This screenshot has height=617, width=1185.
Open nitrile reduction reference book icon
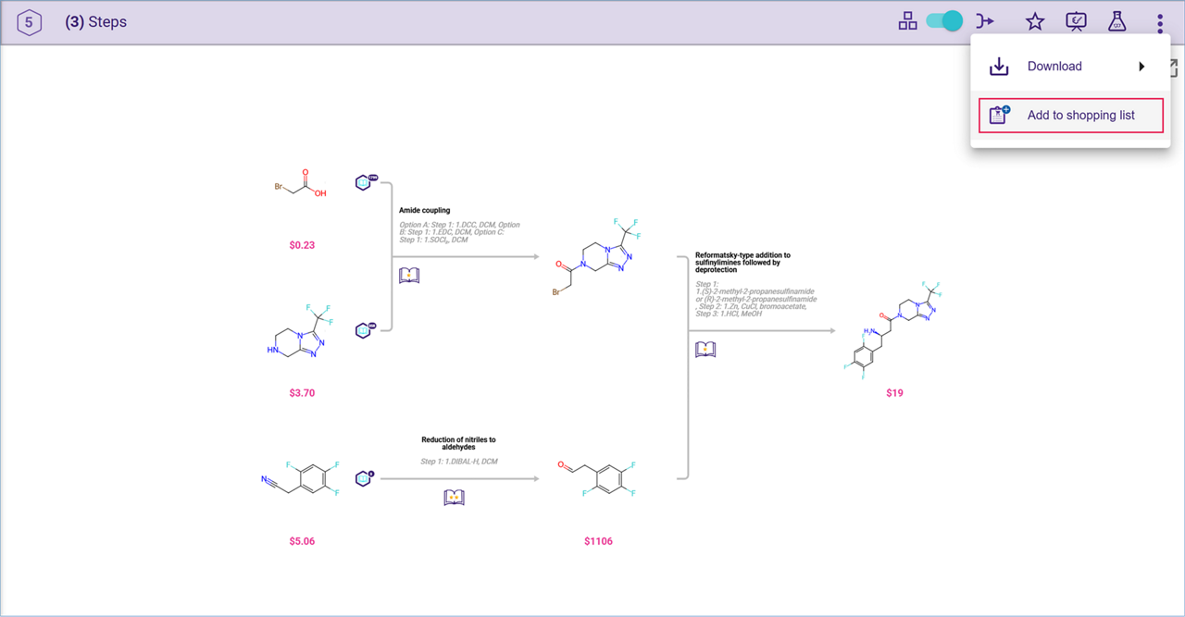[454, 498]
